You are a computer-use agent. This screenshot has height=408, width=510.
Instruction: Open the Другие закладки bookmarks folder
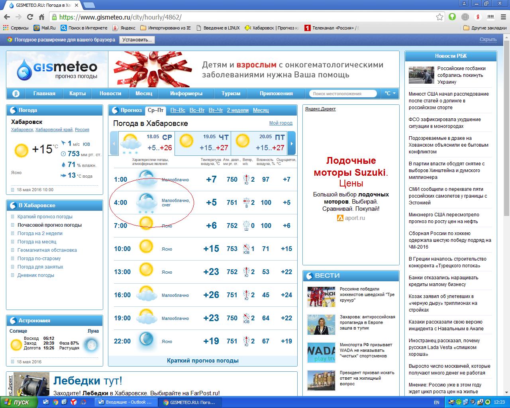[485, 28]
